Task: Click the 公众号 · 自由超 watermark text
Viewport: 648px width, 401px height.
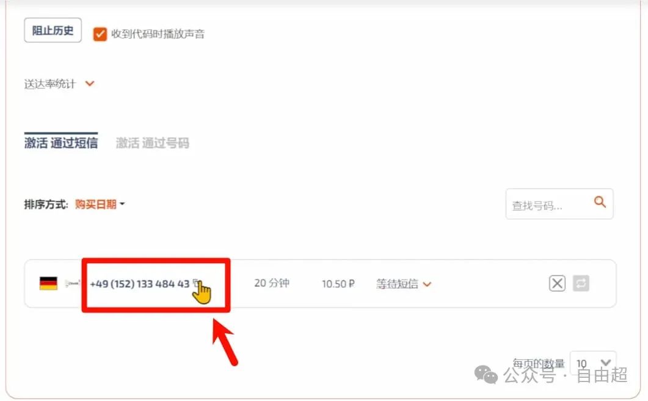Action: (x=566, y=375)
